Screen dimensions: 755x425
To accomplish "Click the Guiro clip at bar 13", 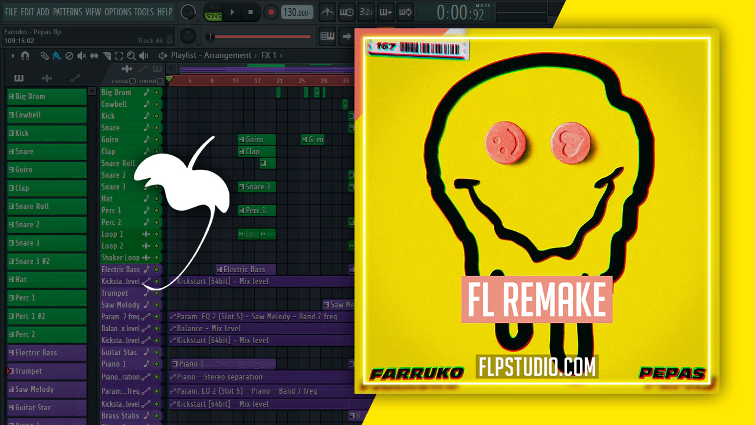I will pyautogui.click(x=257, y=140).
